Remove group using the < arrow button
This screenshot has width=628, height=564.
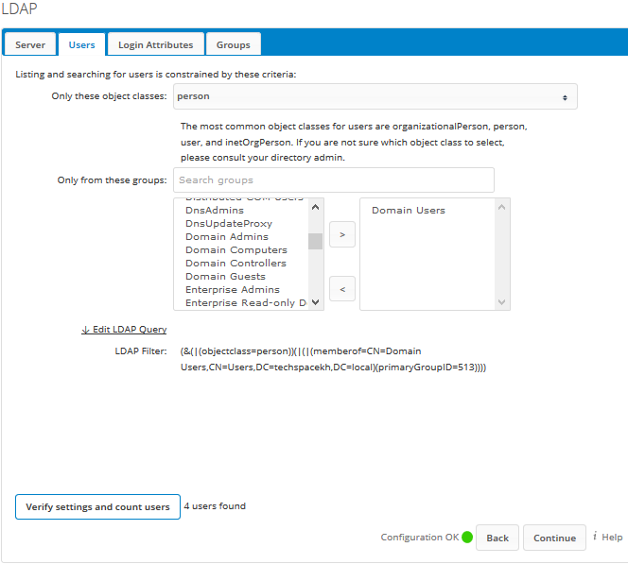(342, 289)
